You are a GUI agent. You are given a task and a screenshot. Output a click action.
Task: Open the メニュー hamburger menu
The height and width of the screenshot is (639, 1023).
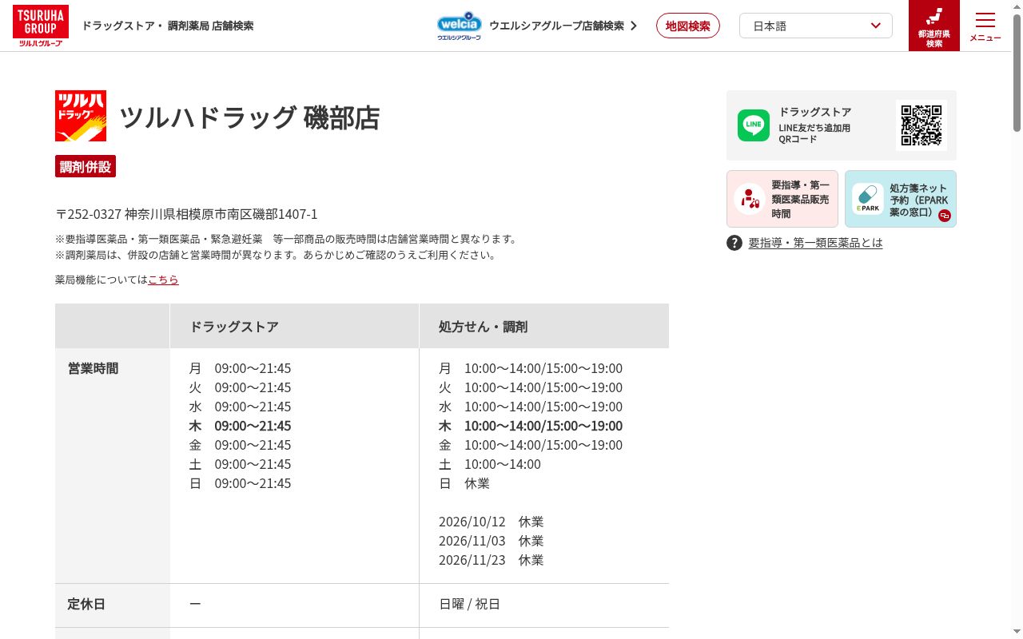(x=985, y=26)
